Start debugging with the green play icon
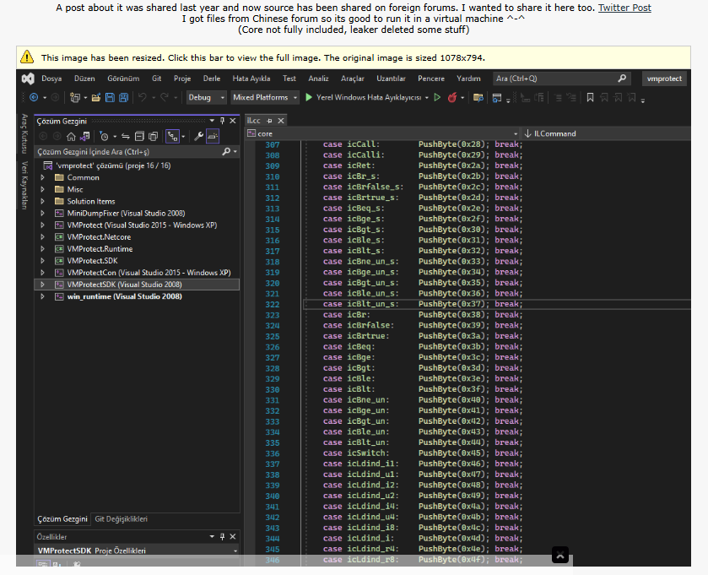This screenshot has height=575, width=708. tap(309, 98)
